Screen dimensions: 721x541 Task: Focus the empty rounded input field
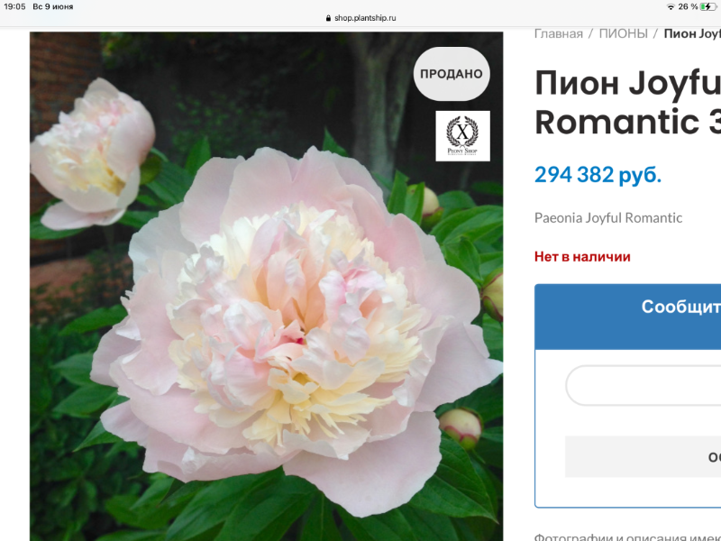click(643, 386)
